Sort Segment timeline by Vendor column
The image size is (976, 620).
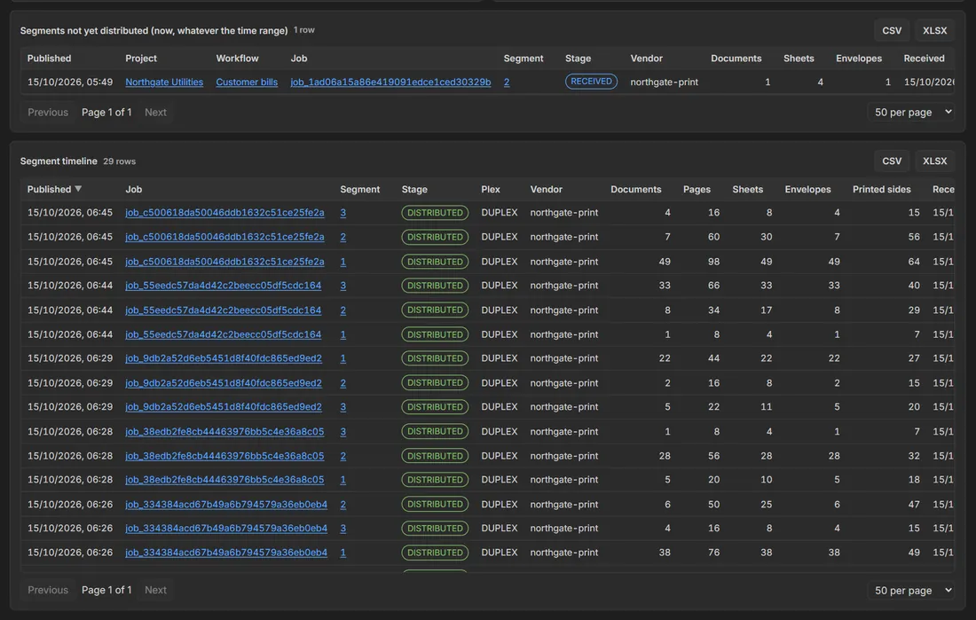click(546, 189)
